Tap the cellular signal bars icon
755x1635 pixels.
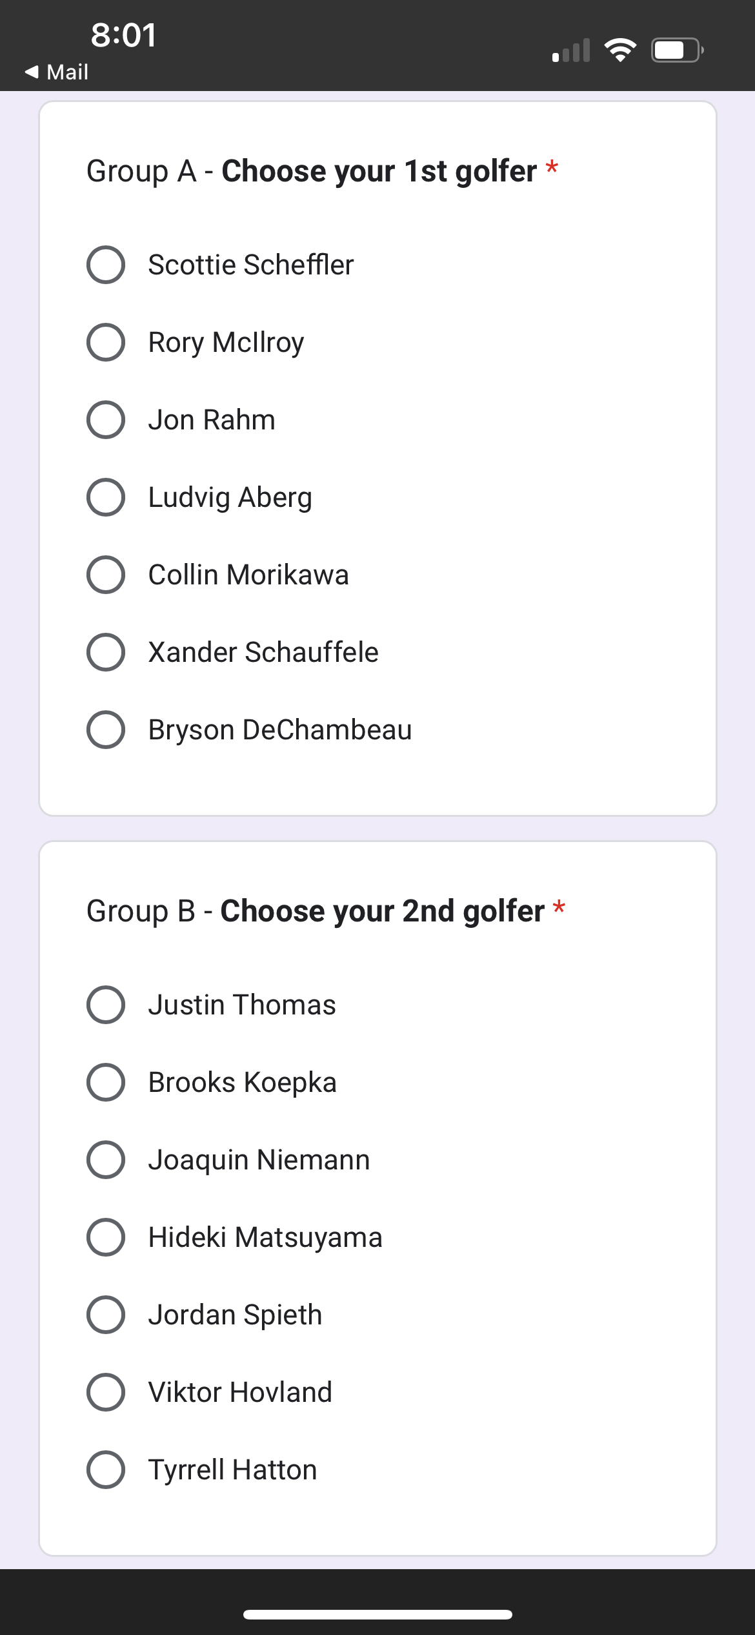pyautogui.click(x=571, y=50)
